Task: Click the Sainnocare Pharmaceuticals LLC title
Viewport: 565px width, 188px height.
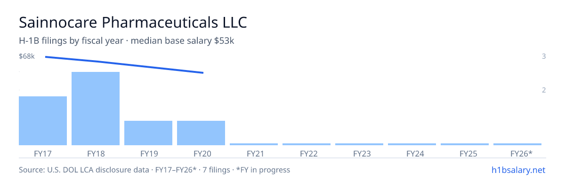Action: (133, 22)
